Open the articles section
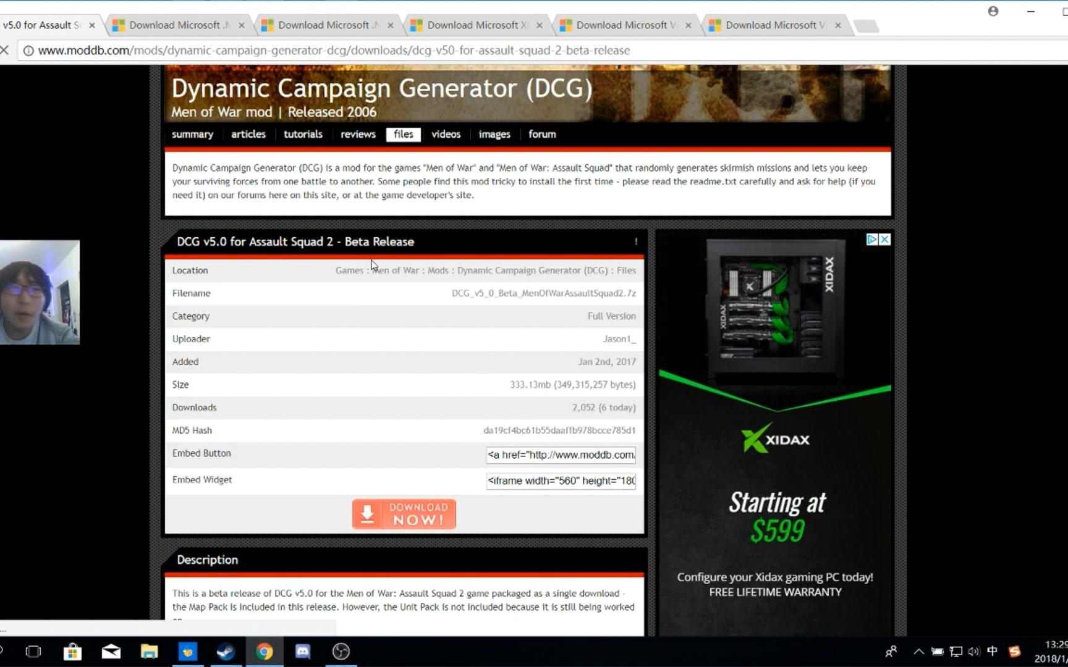1068x667 pixels. click(248, 135)
